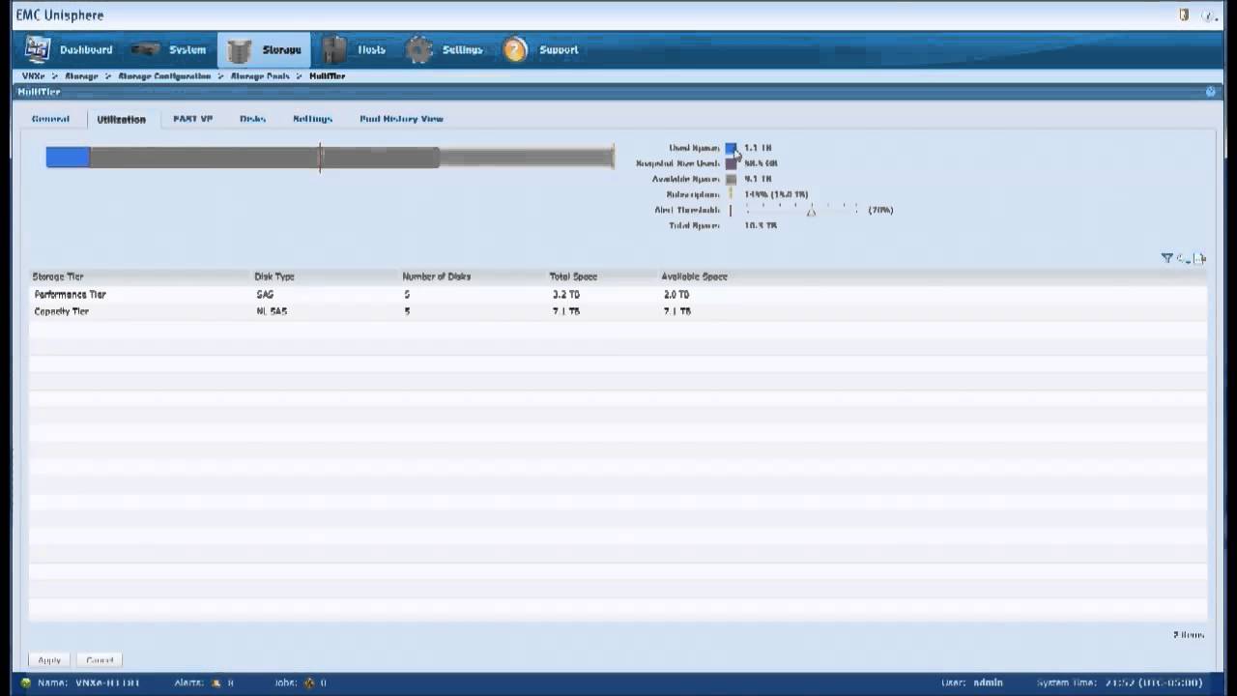1237x696 pixels.
Task: Click the red threshold marker on the capacity bar
Action: [320, 158]
